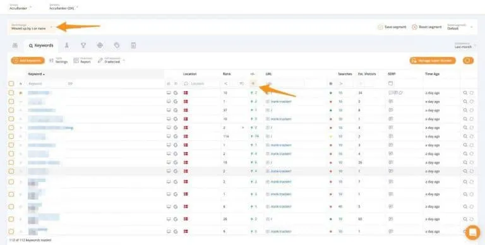Tick the checkbox for the rank 114 keyword row
Screen dimensions: 485x245
(x=11, y=136)
